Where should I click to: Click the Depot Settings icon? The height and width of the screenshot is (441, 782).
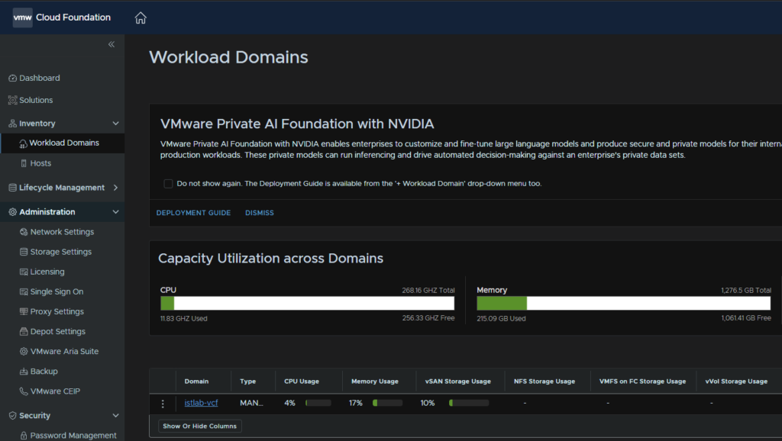coord(24,331)
